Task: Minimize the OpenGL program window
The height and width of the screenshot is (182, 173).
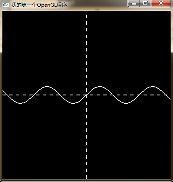Action: click(x=134, y=3)
